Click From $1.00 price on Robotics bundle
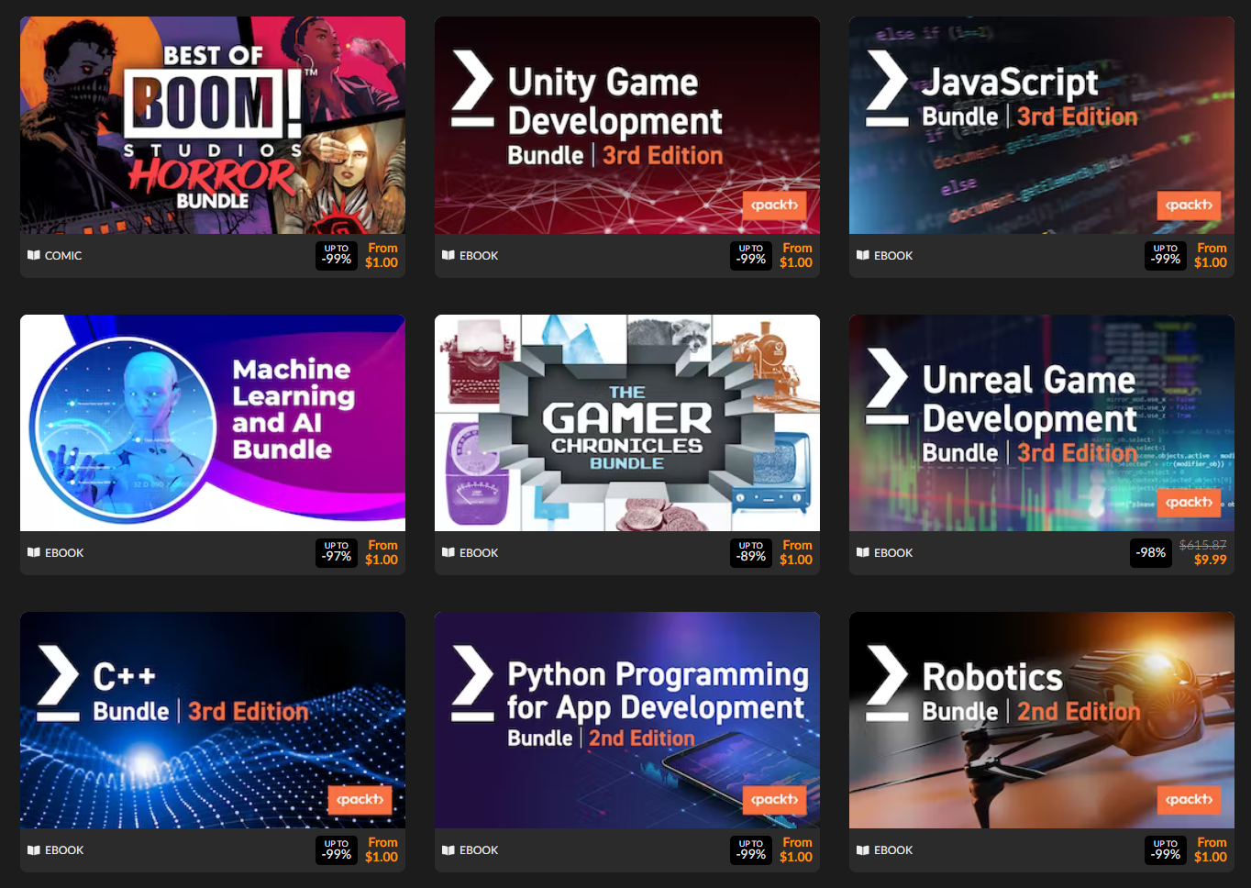Image resolution: width=1251 pixels, height=888 pixels. (x=1211, y=849)
